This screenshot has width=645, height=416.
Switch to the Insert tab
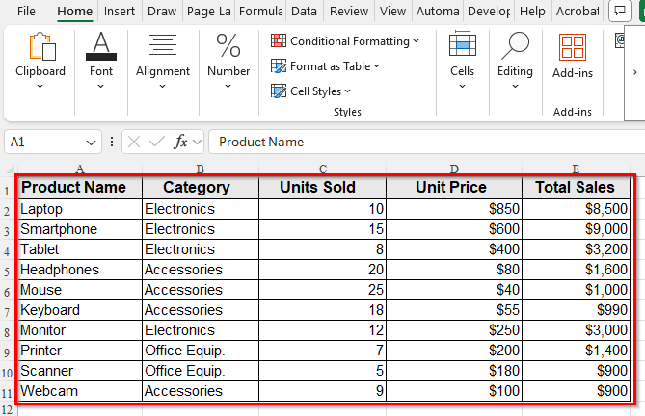coord(119,12)
